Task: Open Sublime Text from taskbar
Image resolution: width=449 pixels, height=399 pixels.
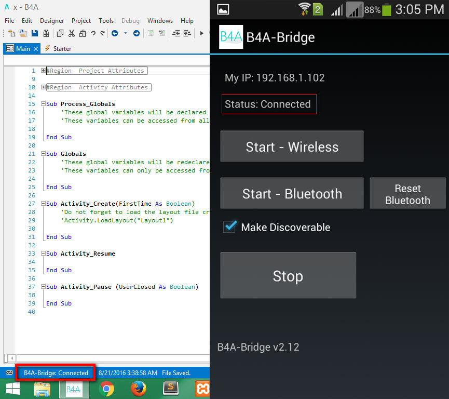Action: 171,389
